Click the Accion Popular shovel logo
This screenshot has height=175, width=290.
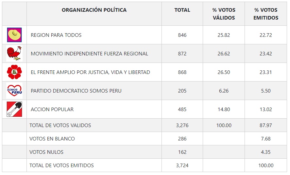point(14,109)
